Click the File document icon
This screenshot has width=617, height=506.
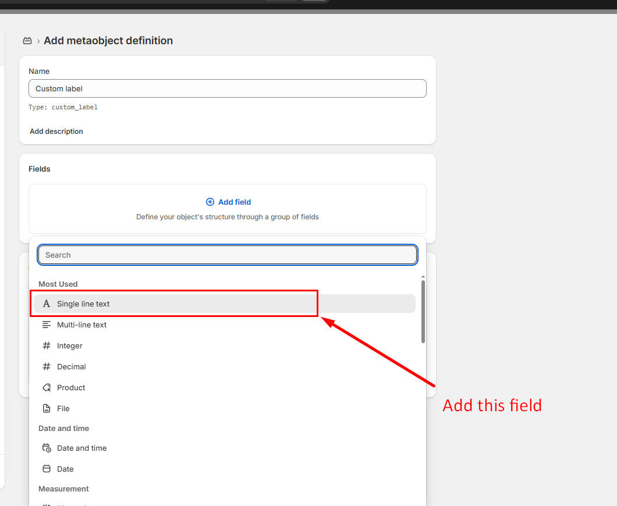[x=47, y=408]
